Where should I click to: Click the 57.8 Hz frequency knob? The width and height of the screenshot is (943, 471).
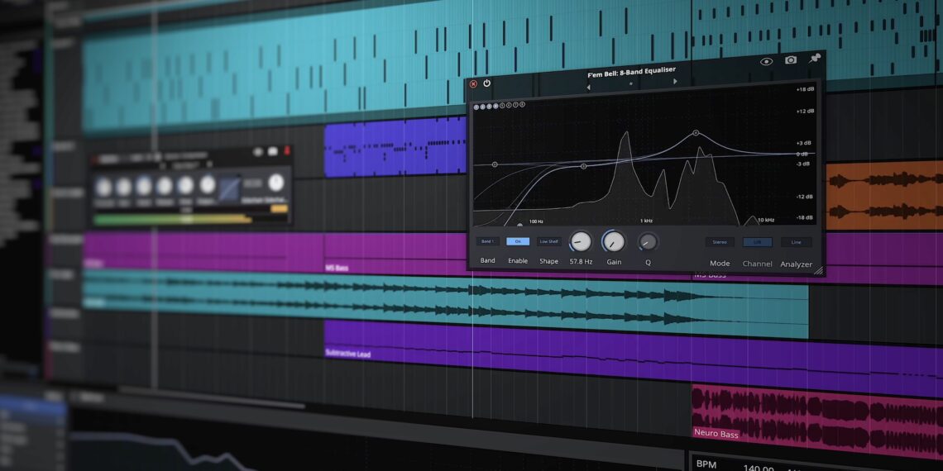(581, 241)
